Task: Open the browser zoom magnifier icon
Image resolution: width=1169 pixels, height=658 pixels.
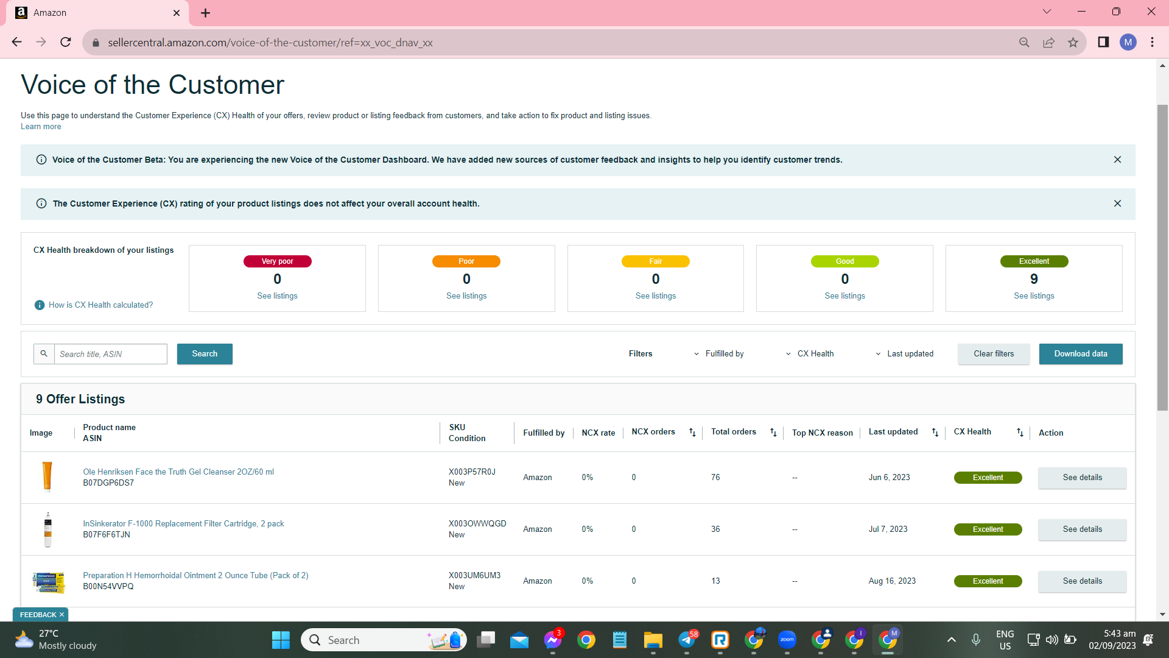Action: 1024,42
